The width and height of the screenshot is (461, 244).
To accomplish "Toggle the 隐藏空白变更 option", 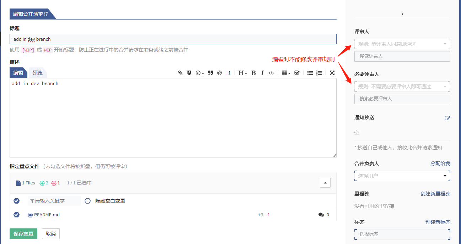I will 88,201.
